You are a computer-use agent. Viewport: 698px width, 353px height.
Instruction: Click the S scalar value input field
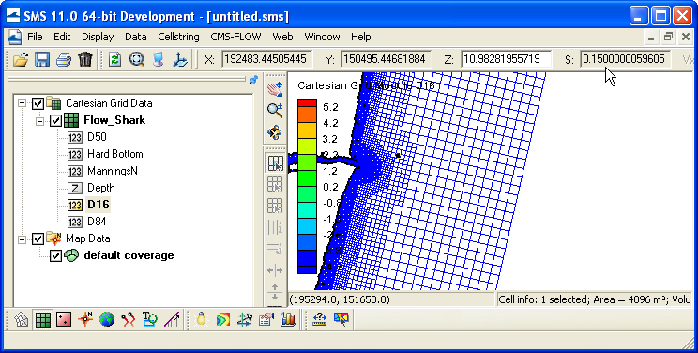[x=626, y=59]
